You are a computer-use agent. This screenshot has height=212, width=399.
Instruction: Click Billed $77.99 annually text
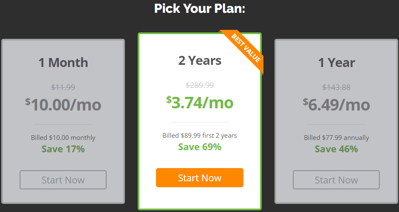336,138
